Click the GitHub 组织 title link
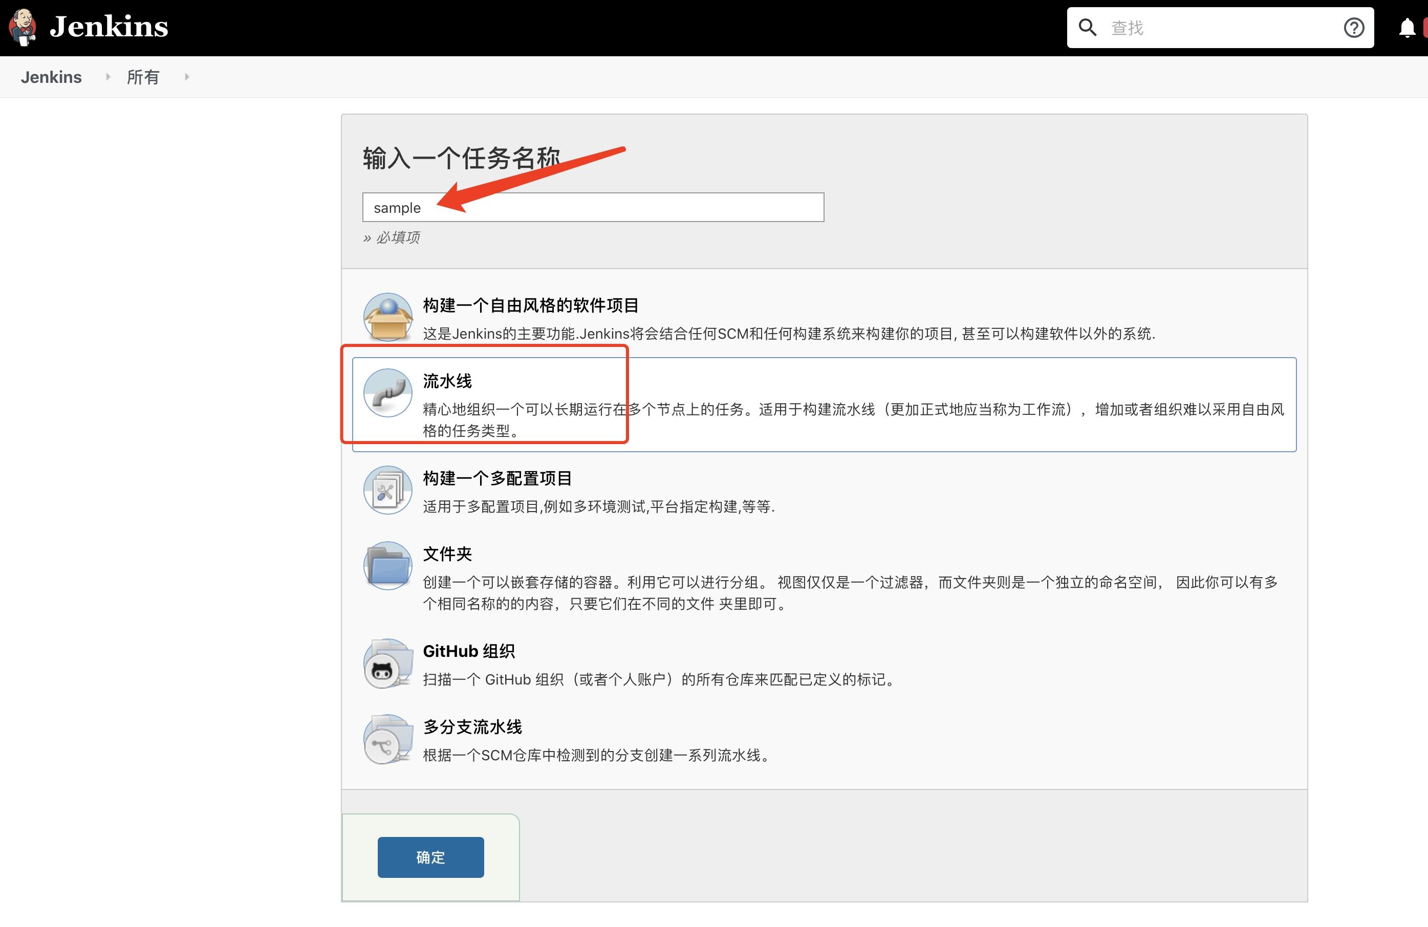This screenshot has height=927, width=1428. point(469,651)
